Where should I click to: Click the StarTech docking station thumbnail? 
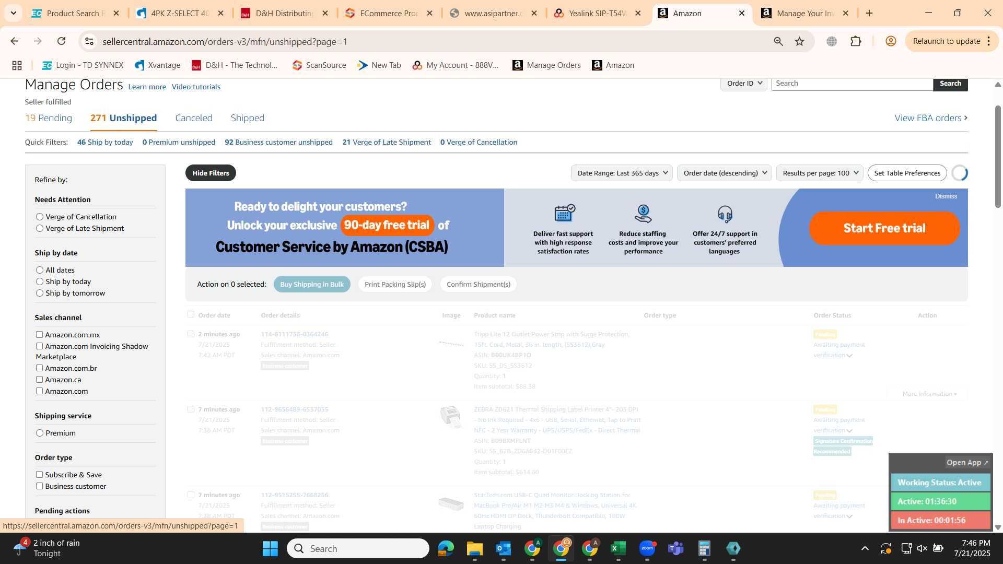(x=451, y=503)
